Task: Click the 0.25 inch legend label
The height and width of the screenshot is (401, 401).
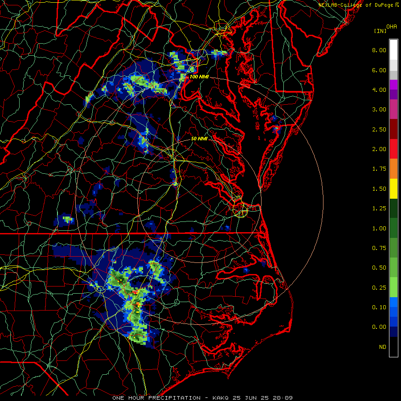Action: [379, 288]
